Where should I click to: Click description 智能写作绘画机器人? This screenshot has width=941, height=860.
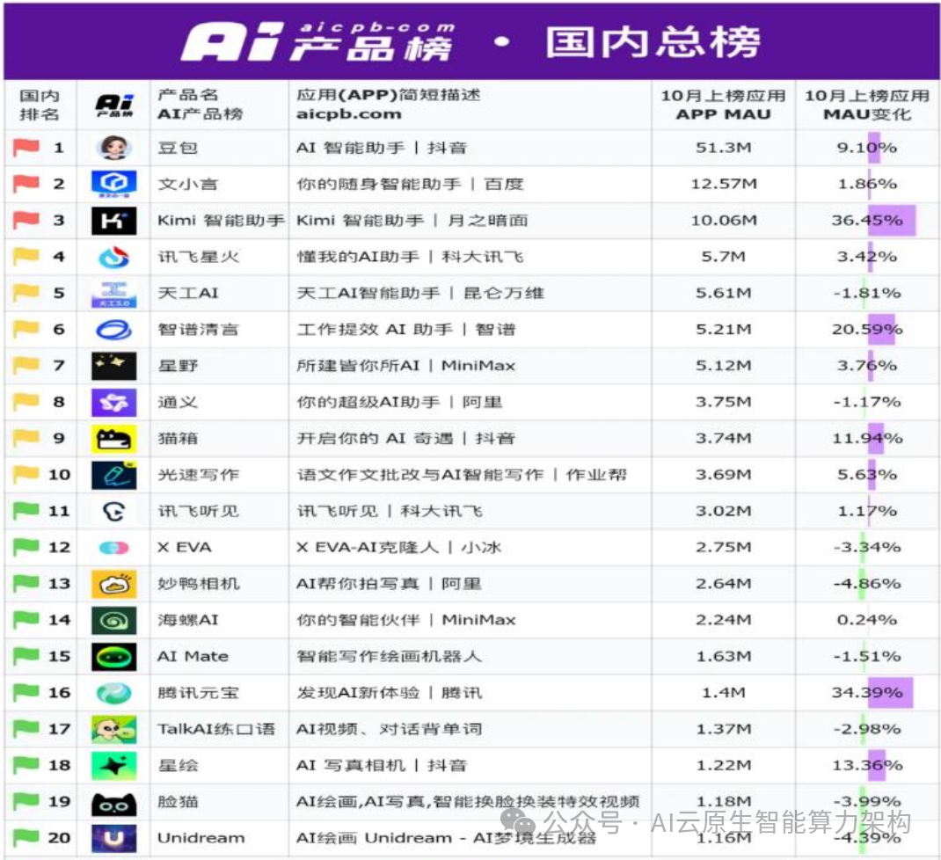[x=389, y=656]
